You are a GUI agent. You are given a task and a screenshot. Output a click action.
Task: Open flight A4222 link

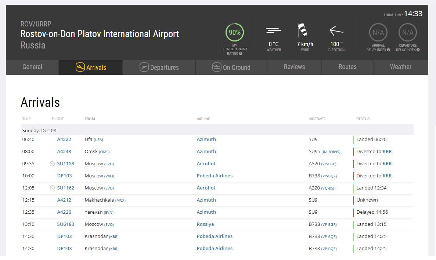[x=64, y=140]
